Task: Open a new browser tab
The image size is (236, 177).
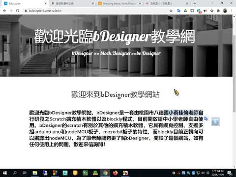Action: [195, 3]
